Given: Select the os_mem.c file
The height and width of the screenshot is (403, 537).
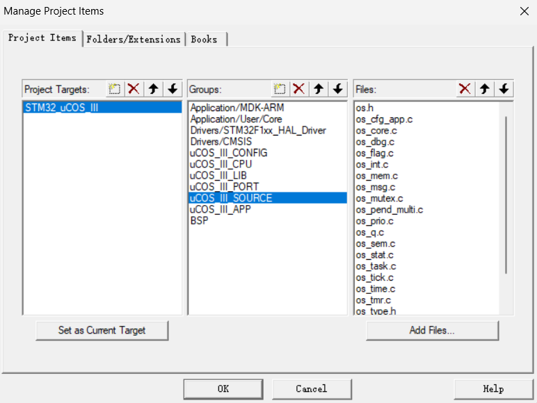Looking at the screenshot, I should click(x=426, y=176).
